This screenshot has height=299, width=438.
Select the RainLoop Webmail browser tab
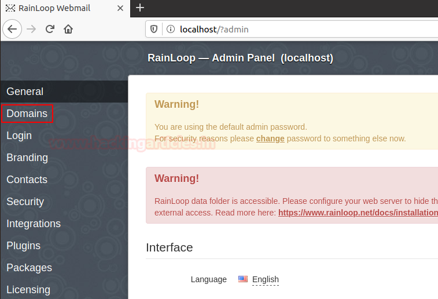61,8
